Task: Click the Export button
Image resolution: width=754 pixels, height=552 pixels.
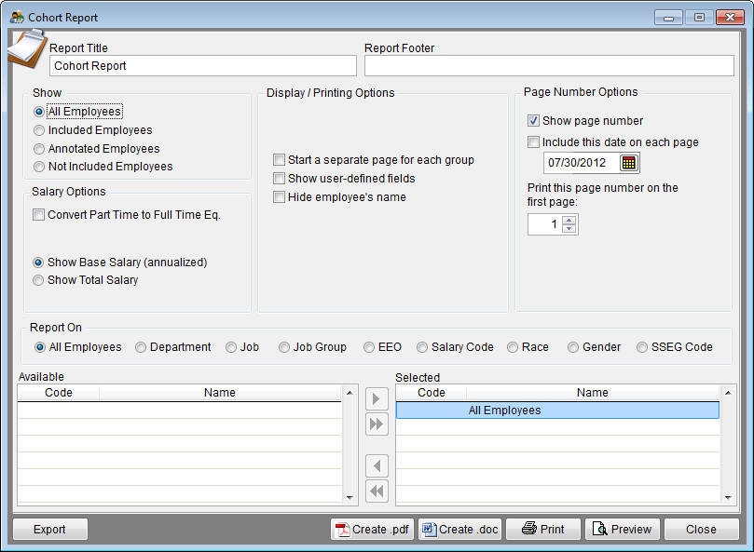Action: coord(50,529)
